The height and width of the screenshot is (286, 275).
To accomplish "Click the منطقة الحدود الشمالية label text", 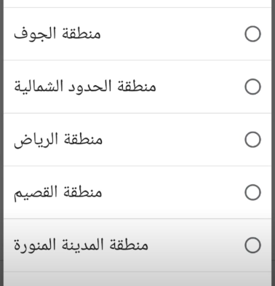I will 85,87.
